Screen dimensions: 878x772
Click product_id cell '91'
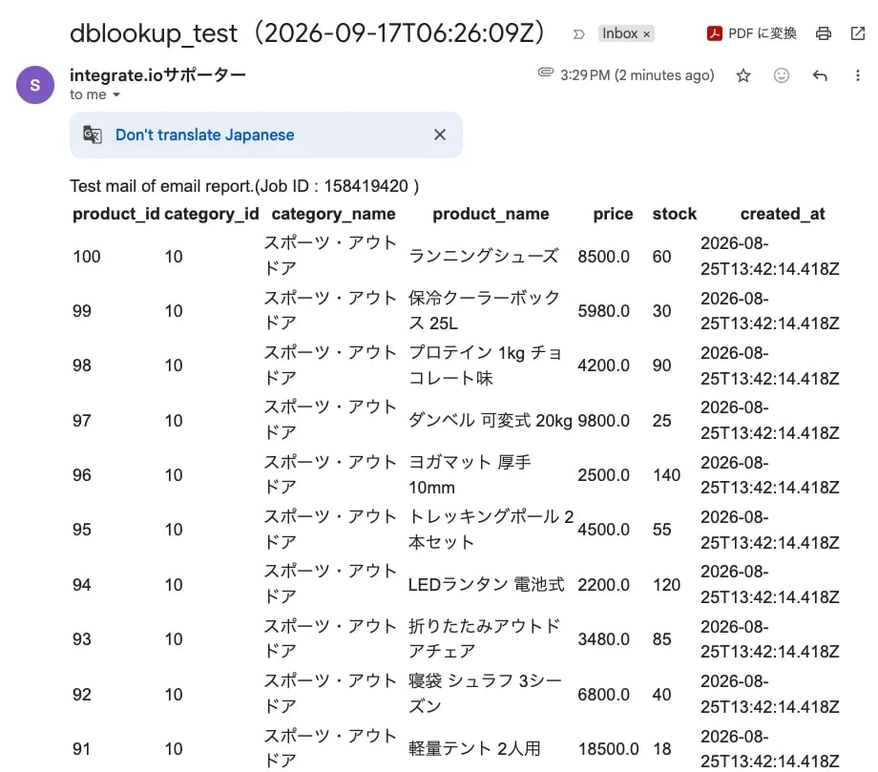pyautogui.click(x=82, y=748)
